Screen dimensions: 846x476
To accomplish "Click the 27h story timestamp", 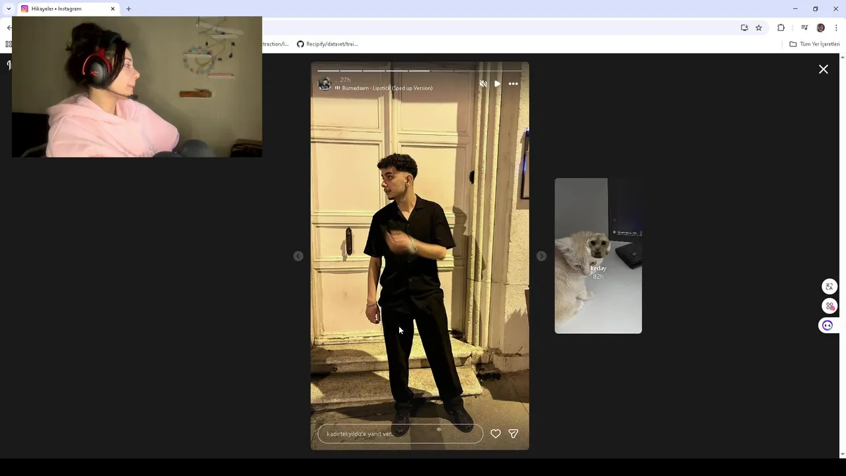I will point(345,80).
